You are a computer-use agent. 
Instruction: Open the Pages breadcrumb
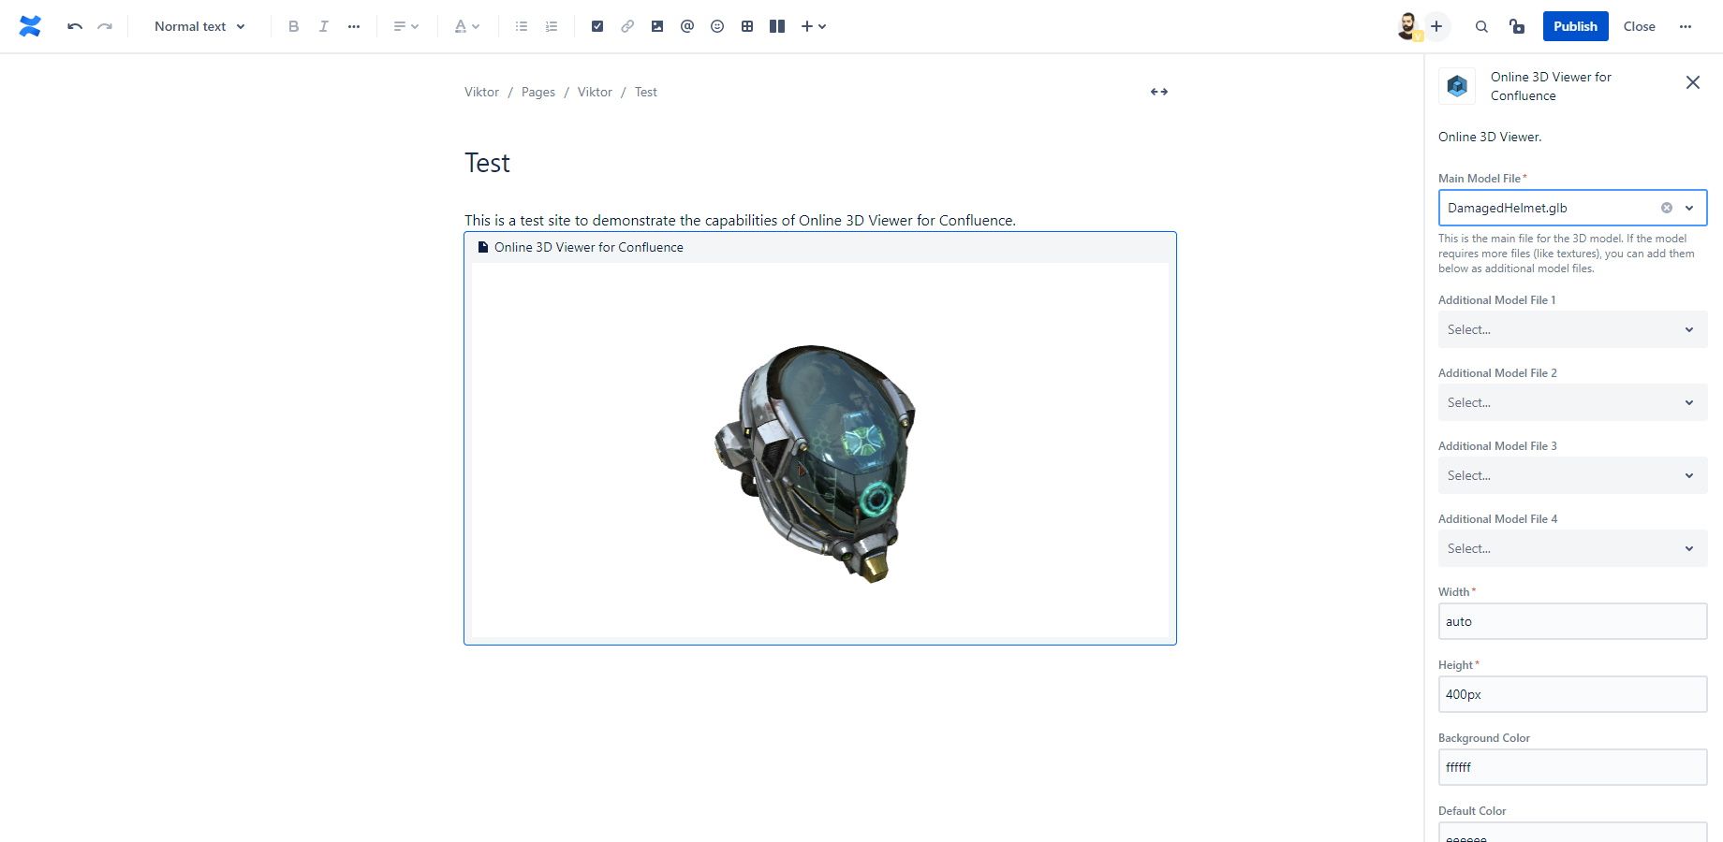pyautogui.click(x=538, y=92)
